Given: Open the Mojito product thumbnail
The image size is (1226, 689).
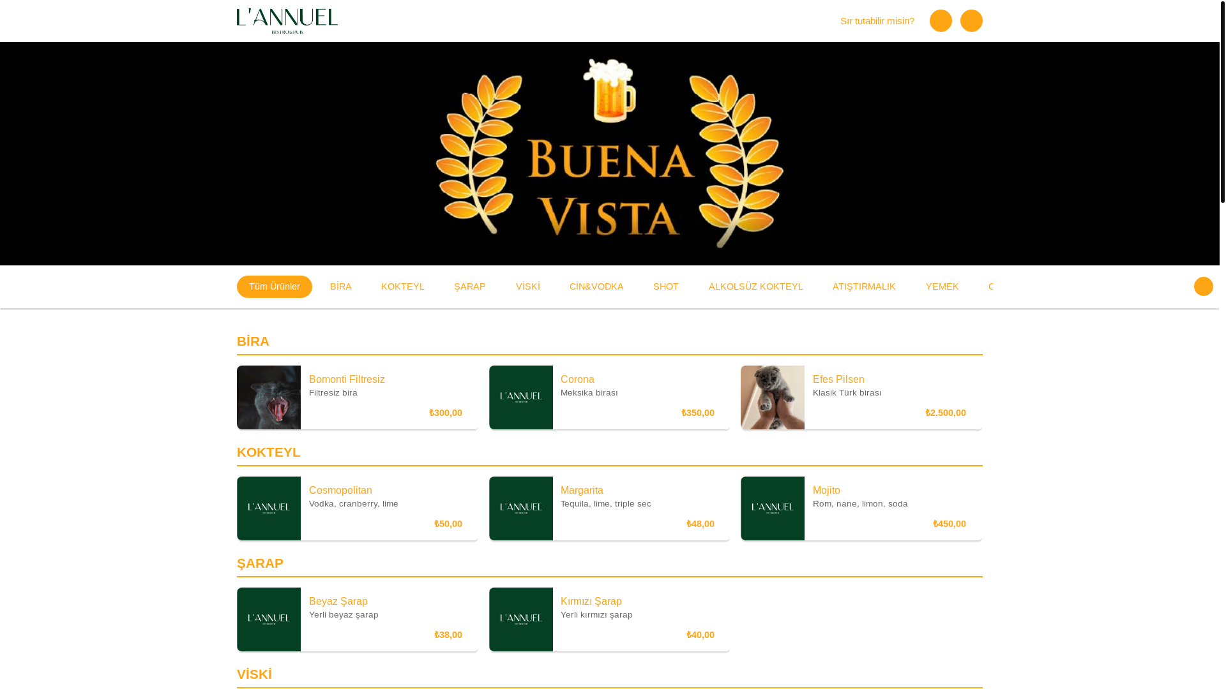Looking at the screenshot, I should pos(773,508).
